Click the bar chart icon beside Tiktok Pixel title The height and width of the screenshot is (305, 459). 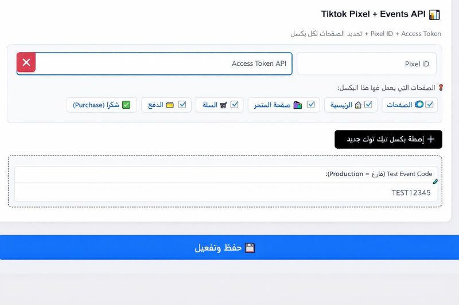[434, 15]
